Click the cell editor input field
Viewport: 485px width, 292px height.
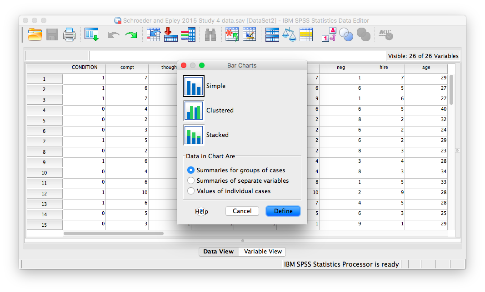click(x=238, y=56)
